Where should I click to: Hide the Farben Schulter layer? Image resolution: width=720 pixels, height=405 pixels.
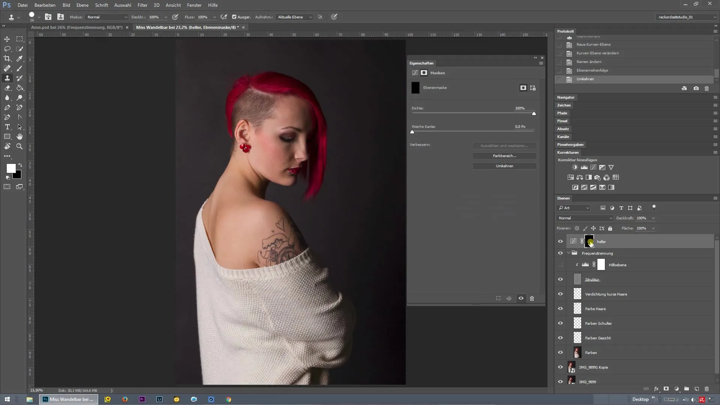(x=560, y=323)
